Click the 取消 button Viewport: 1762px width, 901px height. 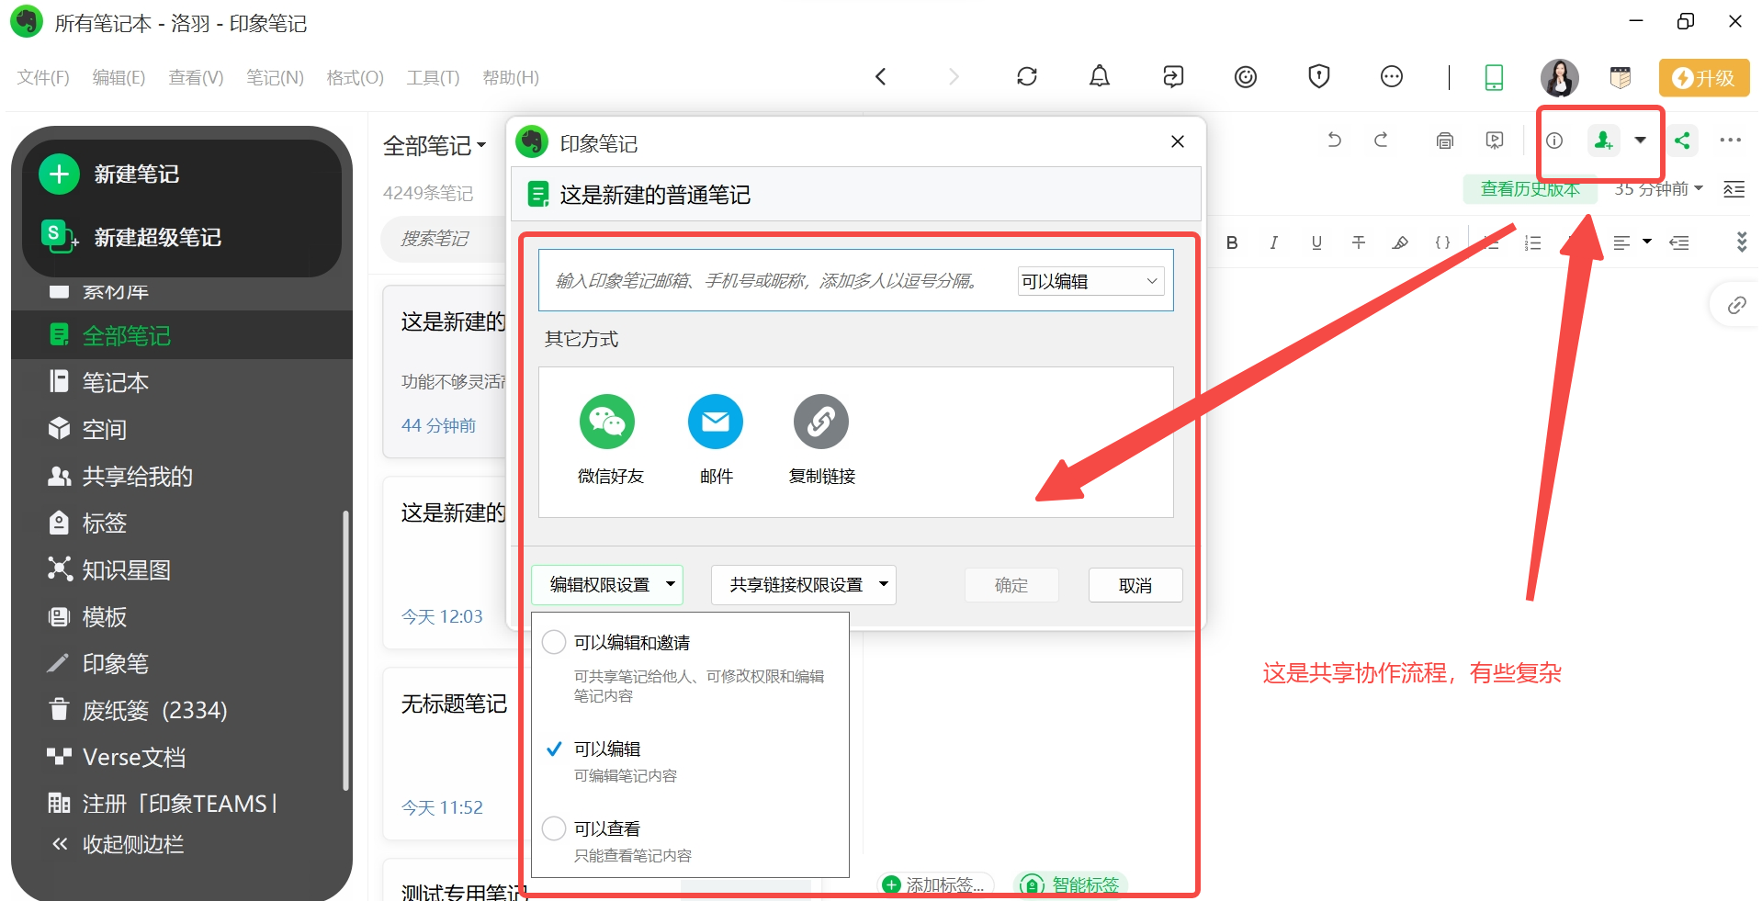click(x=1135, y=585)
